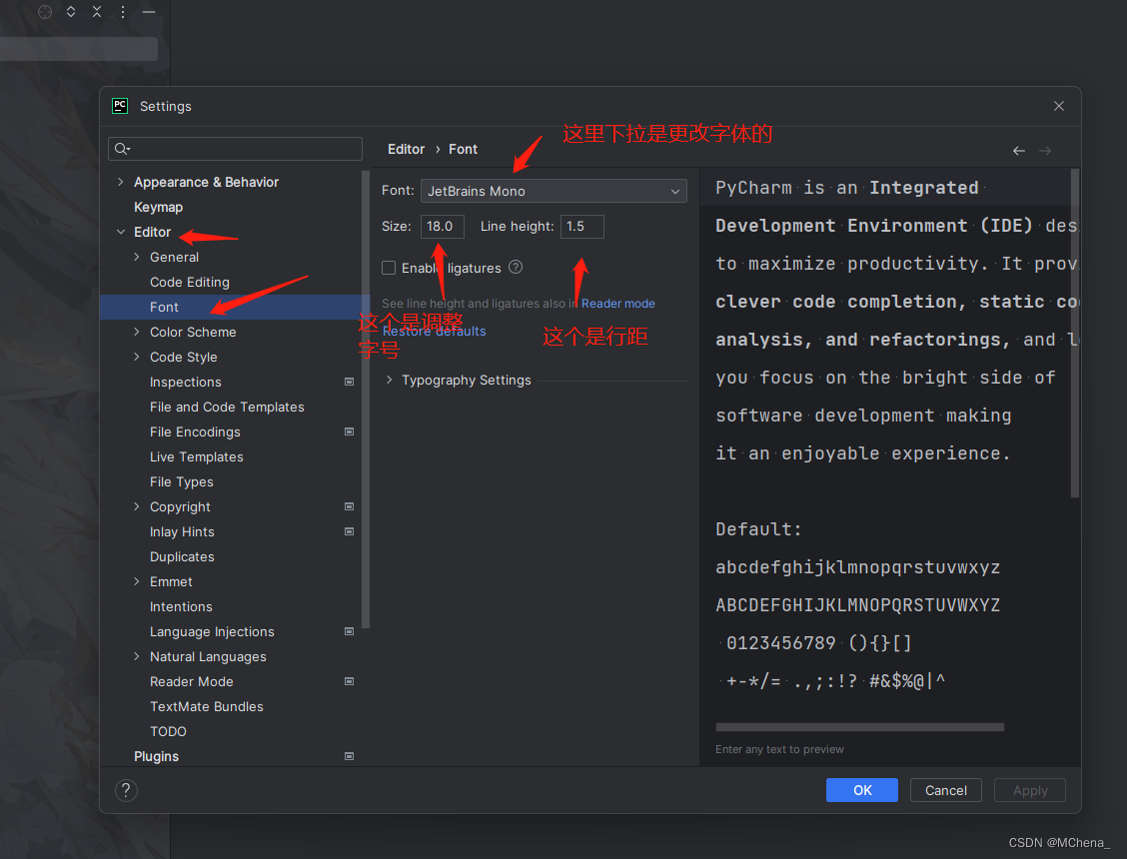Image resolution: width=1127 pixels, height=859 pixels.
Task: Click the project-level icon beside Plugins
Action: [x=350, y=756]
